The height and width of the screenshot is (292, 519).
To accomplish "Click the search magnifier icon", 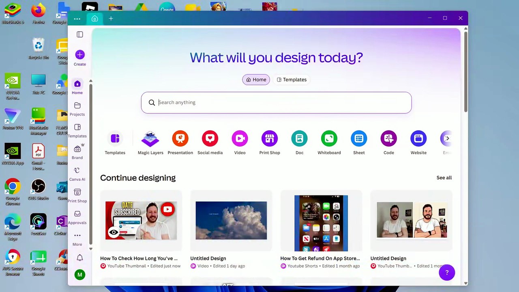I will 152,103.
